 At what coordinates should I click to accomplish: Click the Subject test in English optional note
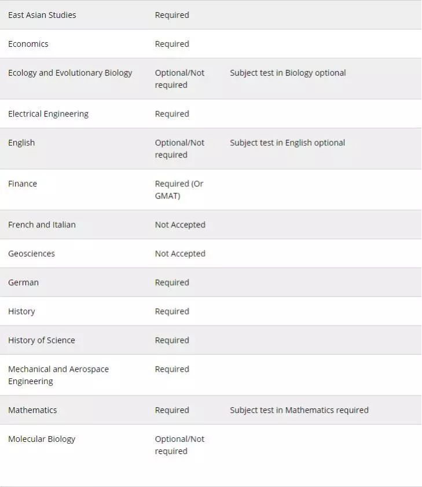[287, 143]
